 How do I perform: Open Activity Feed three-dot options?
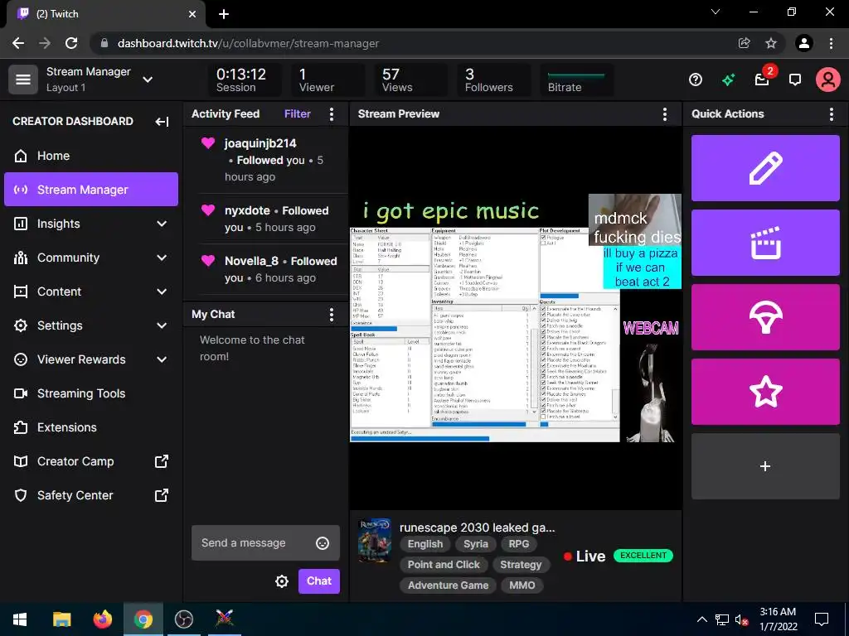pyautogui.click(x=332, y=114)
